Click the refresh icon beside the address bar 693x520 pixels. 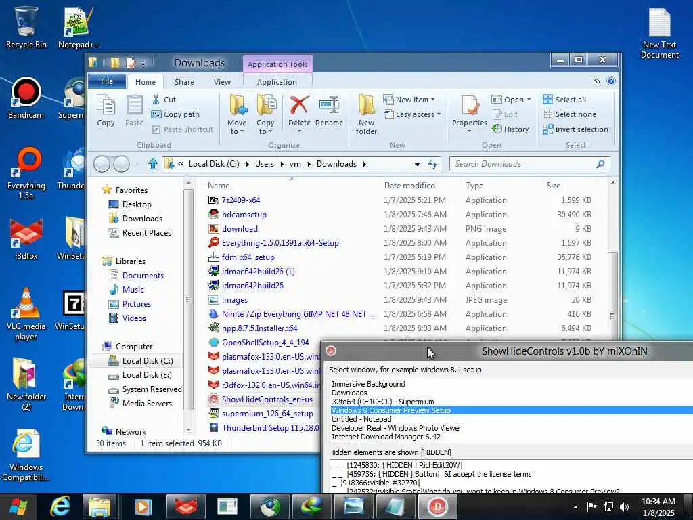[x=432, y=164]
